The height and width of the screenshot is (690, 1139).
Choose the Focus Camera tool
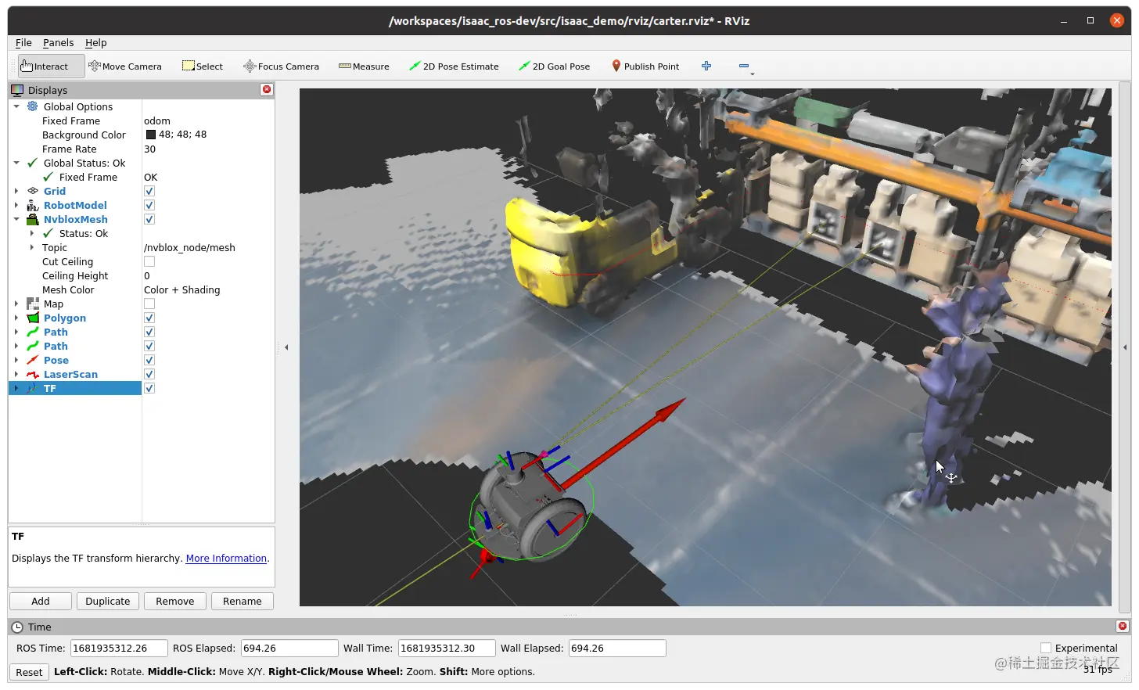(281, 66)
